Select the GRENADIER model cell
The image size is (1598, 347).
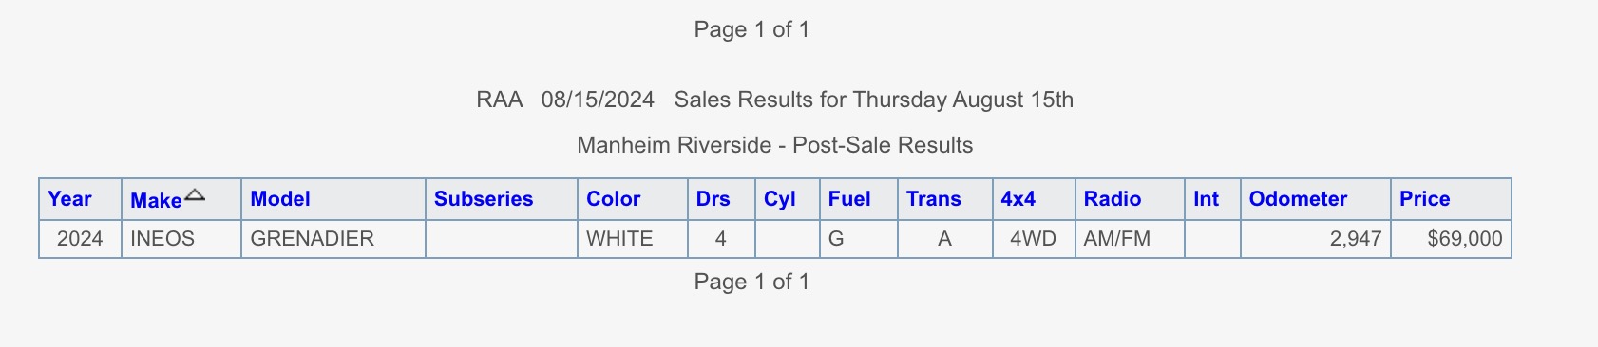333,239
